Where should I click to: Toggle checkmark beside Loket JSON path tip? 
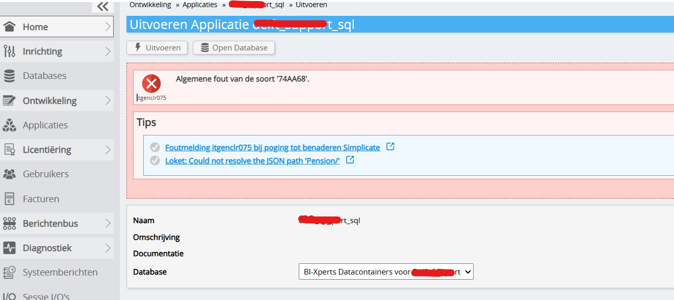pos(155,160)
